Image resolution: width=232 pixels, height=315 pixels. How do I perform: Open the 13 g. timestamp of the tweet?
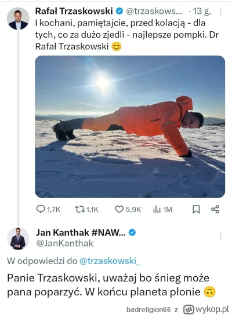click(202, 11)
